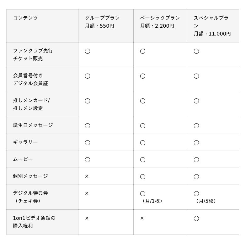The width and height of the screenshot is (251, 244).
Task: Click the ギャラリー row label
Action: (25, 142)
